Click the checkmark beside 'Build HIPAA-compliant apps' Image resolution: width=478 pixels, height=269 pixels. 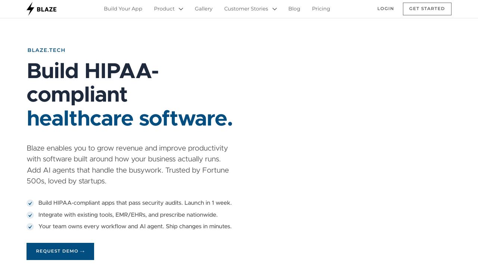(30, 203)
